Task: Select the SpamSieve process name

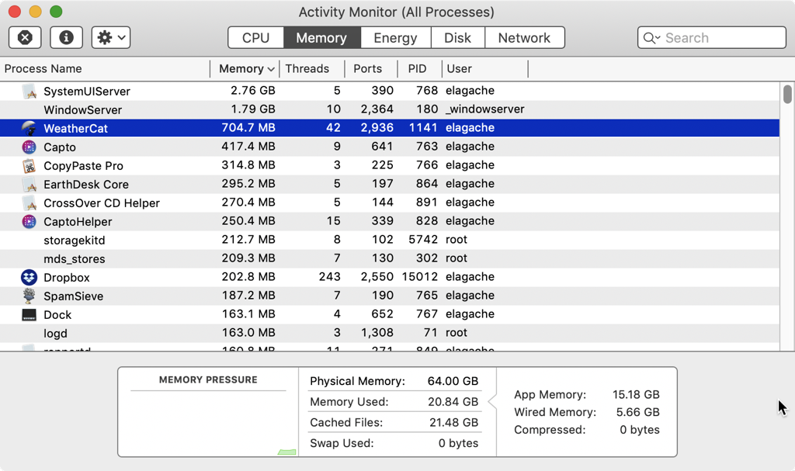Action: click(74, 296)
